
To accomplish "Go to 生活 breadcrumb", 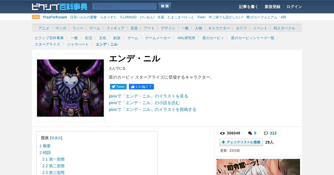I will 89,38.
